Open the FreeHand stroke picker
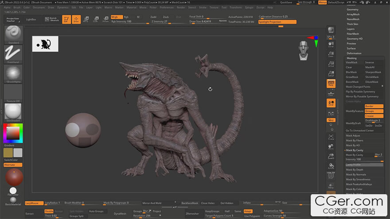 pyautogui.click(x=13, y=54)
